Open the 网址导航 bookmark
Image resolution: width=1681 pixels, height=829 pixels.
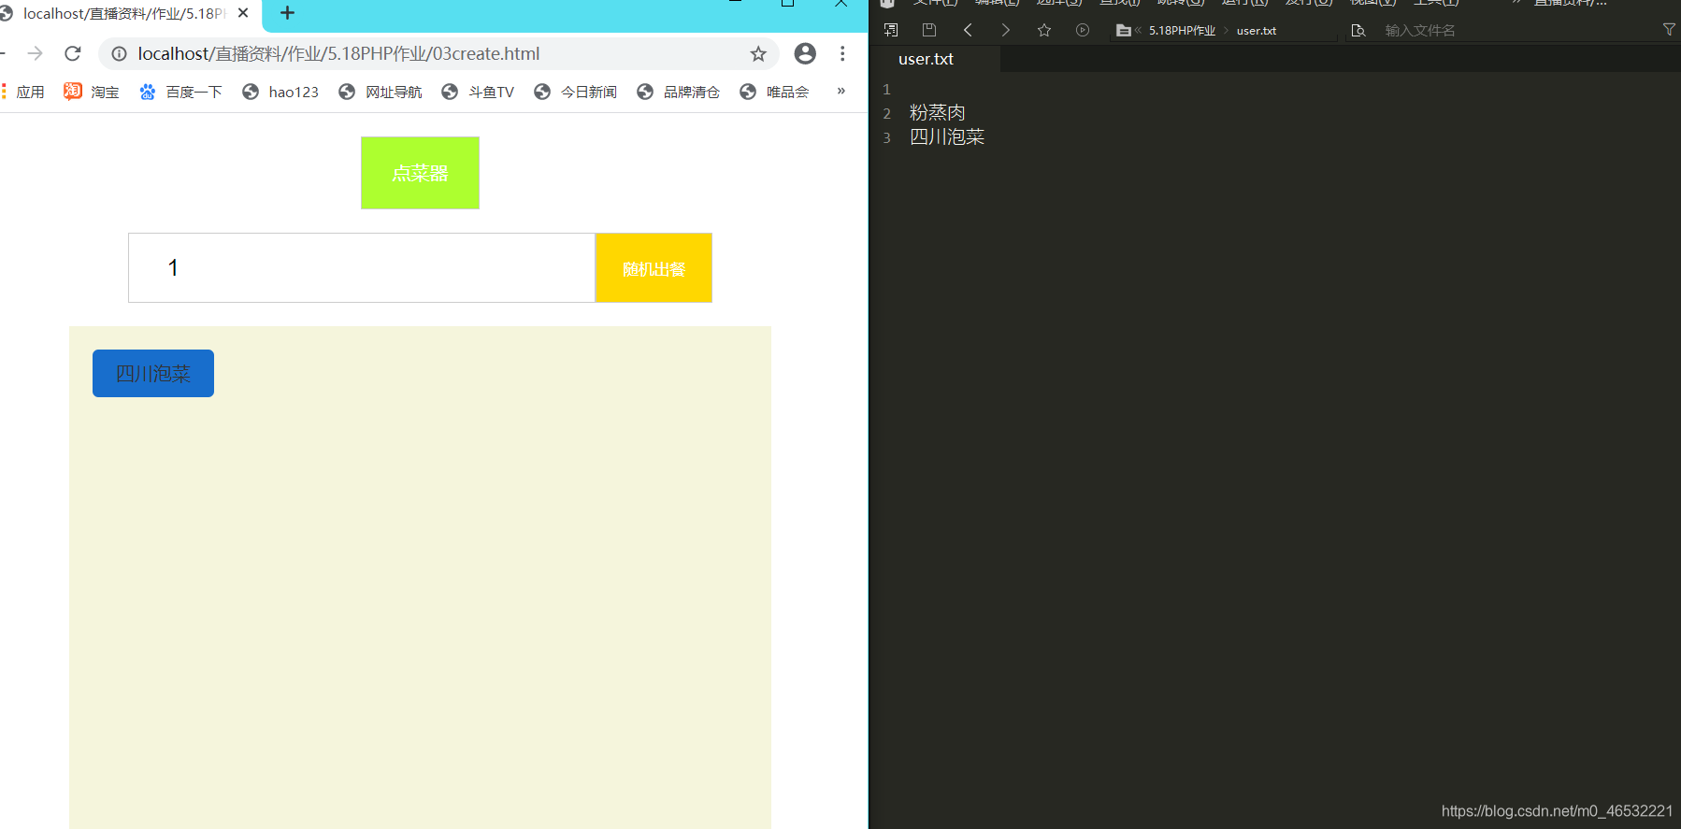[381, 92]
